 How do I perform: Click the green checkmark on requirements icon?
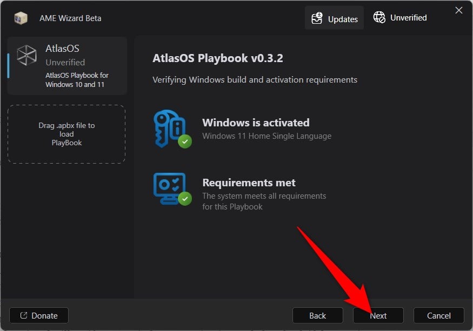click(185, 199)
